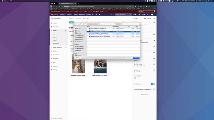Go forward in the file dialog

pyautogui.click(x=78, y=24)
